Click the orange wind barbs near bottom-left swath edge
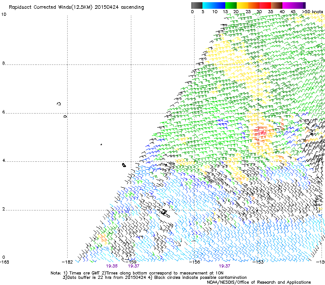The height and width of the screenshot is (285, 325). click(103, 238)
